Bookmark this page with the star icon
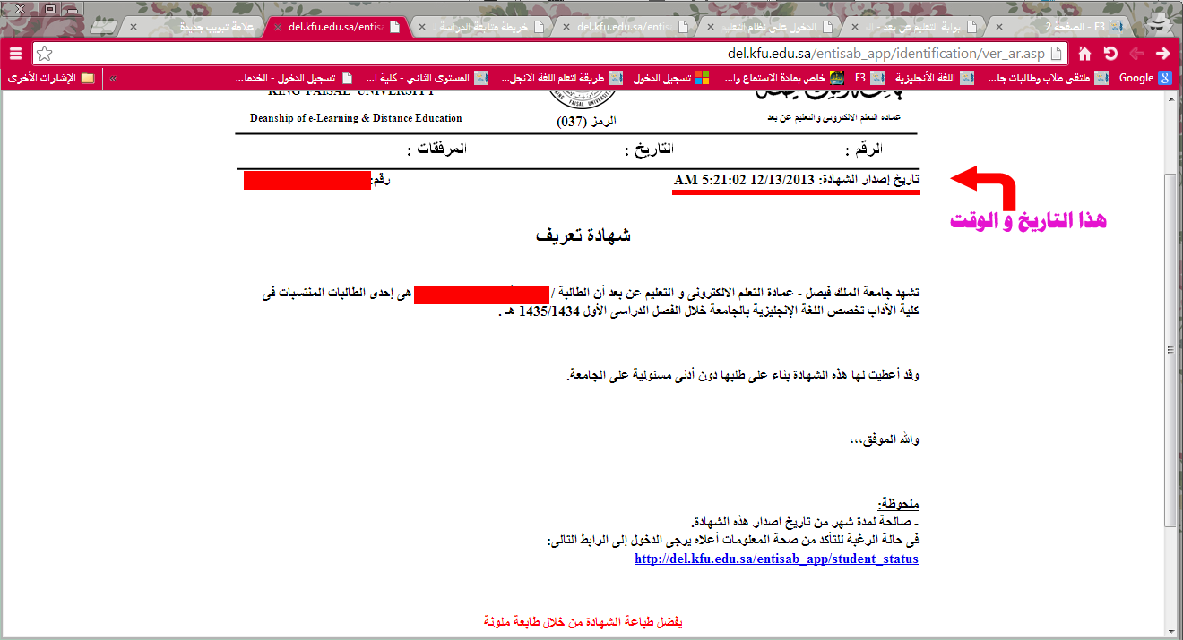Image resolution: width=1183 pixels, height=640 pixels. pyautogui.click(x=44, y=54)
